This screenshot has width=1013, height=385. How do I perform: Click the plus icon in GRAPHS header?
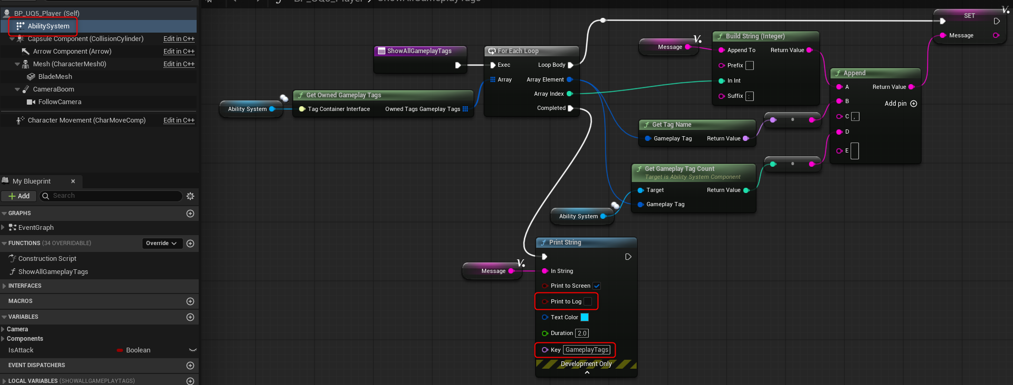190,214
